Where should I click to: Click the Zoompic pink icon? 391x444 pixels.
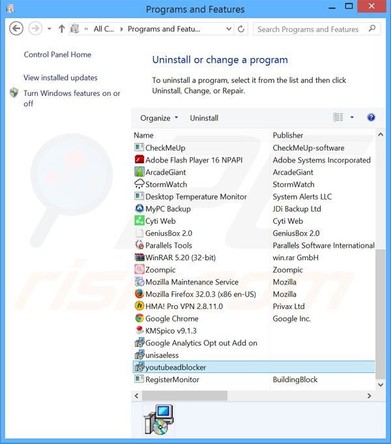[x=139, y=269]
